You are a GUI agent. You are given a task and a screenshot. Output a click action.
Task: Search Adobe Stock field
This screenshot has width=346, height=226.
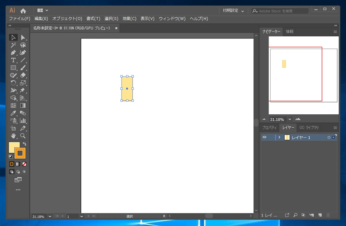280,11
